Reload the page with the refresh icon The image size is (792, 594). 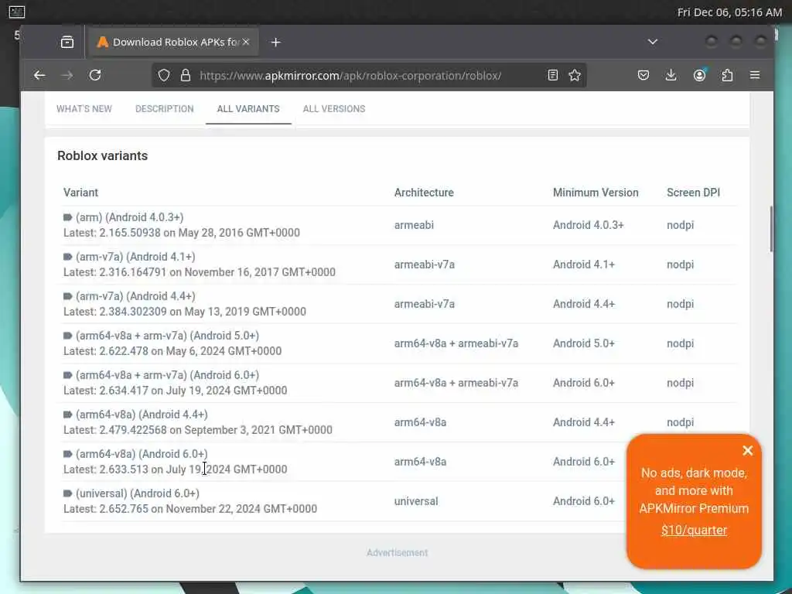[x=95, y=75]
